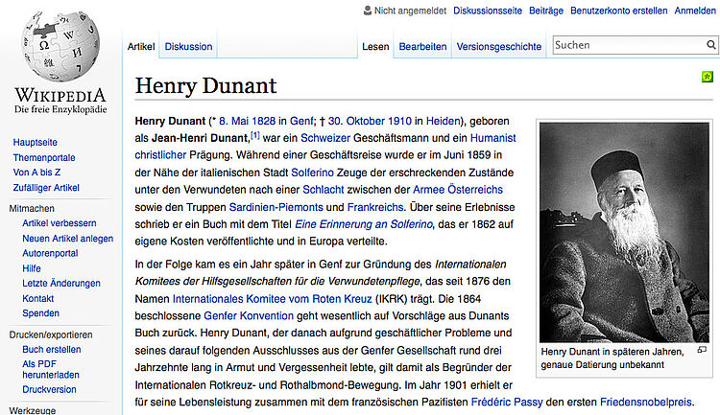Click the enlarge icon beside photo caption

click(702, 350)
